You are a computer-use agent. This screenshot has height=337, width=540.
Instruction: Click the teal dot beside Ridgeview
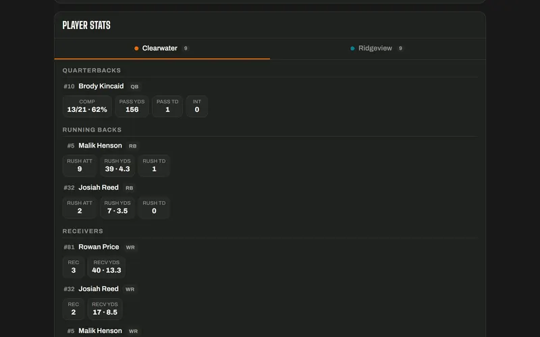(x=352, y=49)
